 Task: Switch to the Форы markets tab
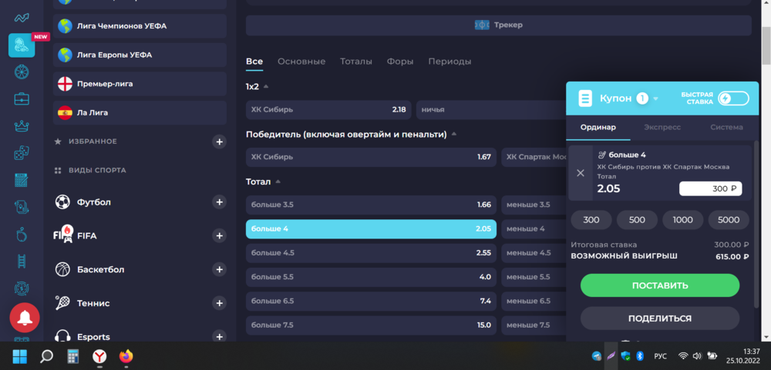(399, 62)
